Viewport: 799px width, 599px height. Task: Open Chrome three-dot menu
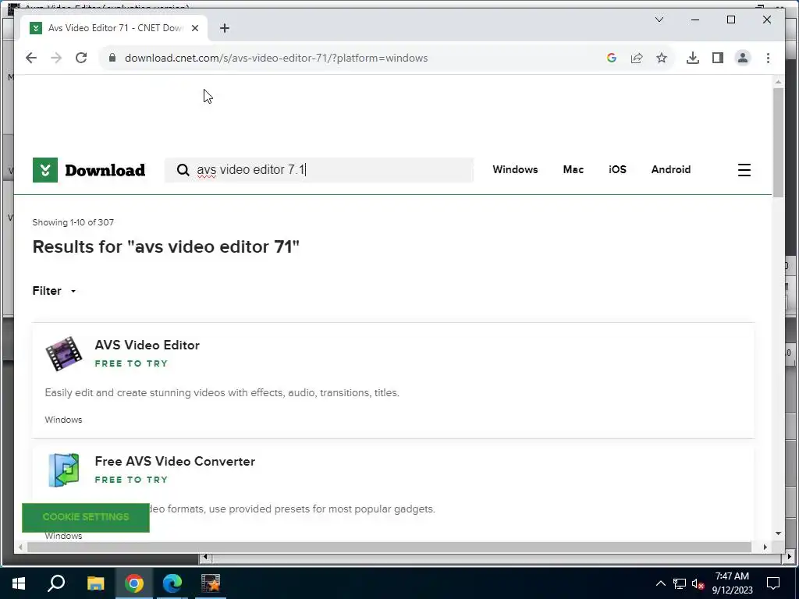(x=768, y=58)
